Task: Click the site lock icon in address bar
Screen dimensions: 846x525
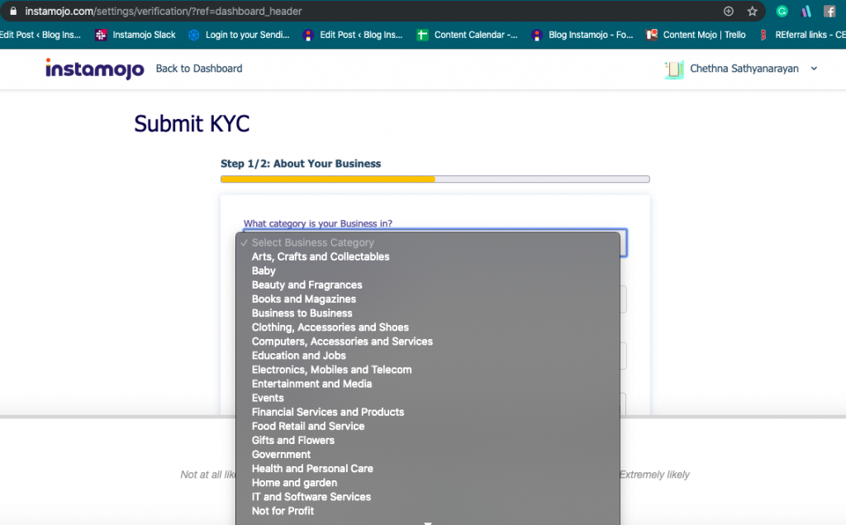Action: pos(12,12)
